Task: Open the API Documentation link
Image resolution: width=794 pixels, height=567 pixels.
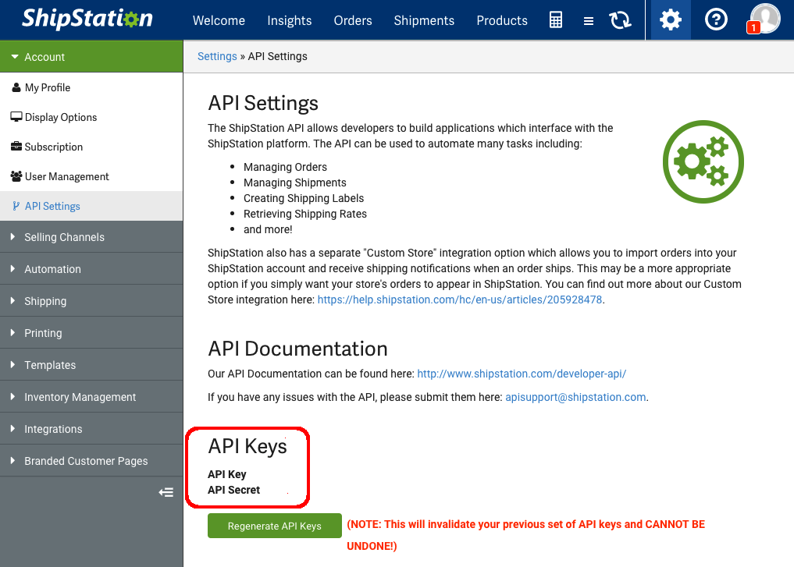Action: pos(522,373)
